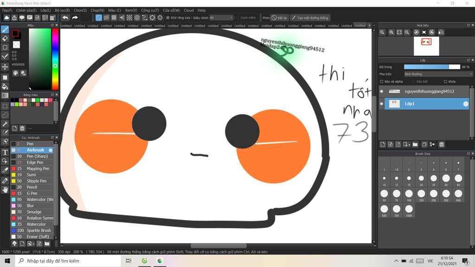
Task: Select the Eraser tool in left toolbar
Action: pos(5,39)
